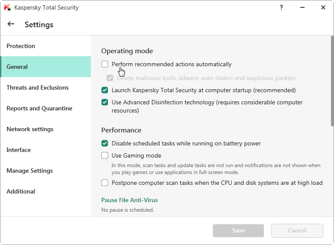Enable postponing scan tasks at high load
The image size is (334, 245).
tap(105, 183)
